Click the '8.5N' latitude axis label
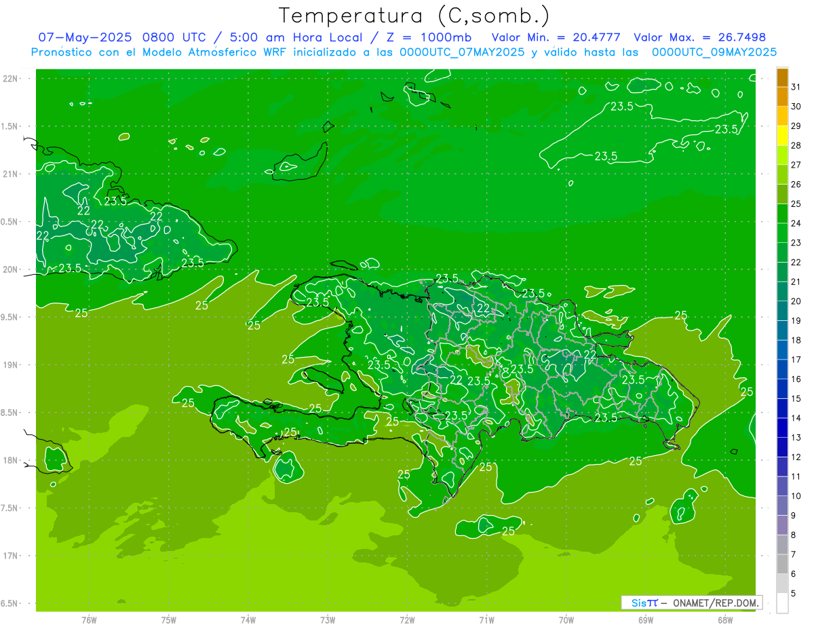The image size is (814, 629). [x=10, y=413]
